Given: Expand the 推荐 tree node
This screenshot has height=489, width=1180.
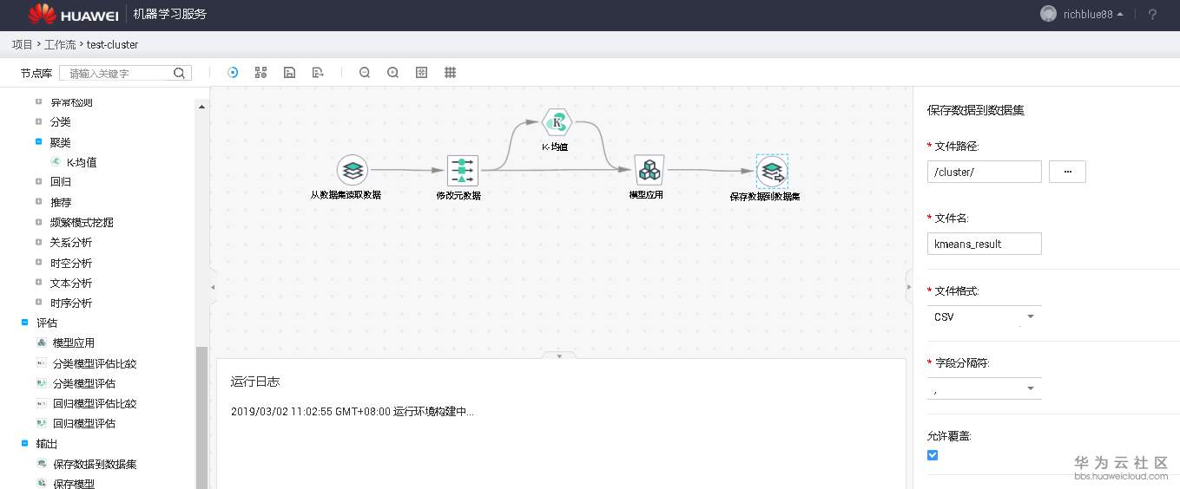Looking at the screenshot, I should pyautogui.click(x=38, y=202).
